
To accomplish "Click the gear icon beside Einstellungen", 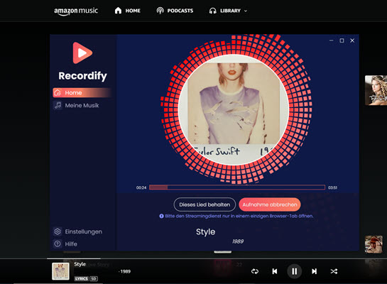I will click(58, 231).
